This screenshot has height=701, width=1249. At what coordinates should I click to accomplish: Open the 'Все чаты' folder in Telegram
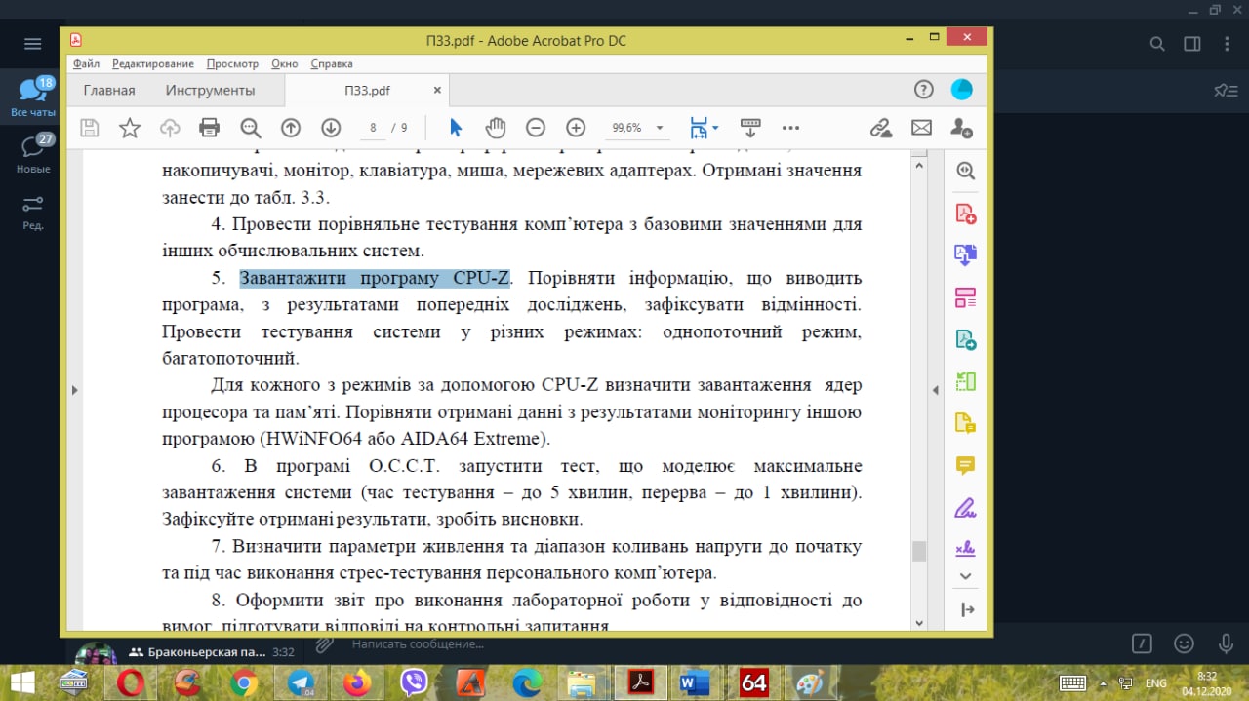tap(33, 97)
